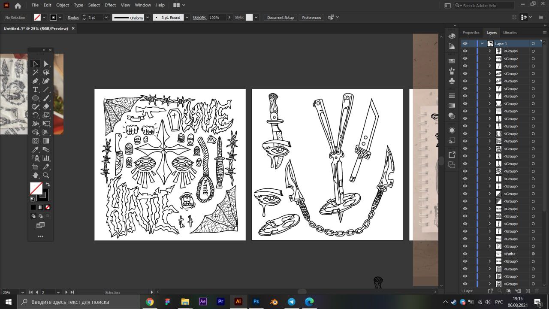Viewport: 549px width, 309px height.
Task: Close the Untitled-1 document tab
Action: [x=73, y=29]
